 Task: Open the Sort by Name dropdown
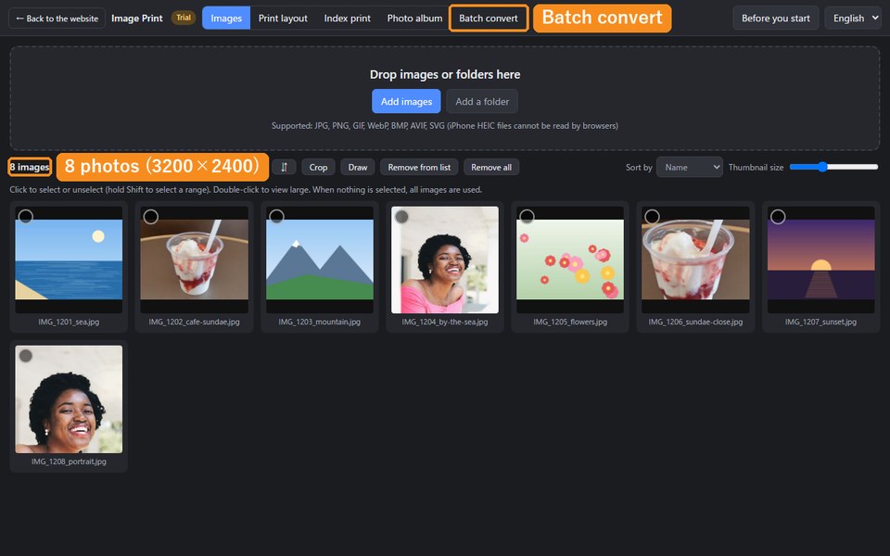tap(689, 168)
